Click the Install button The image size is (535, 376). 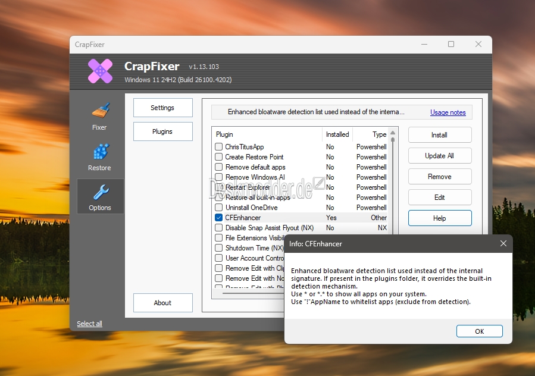click(440, 135)
